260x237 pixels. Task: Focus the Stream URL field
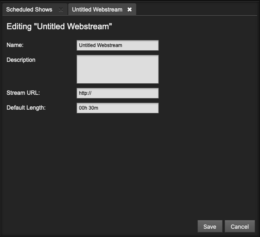tap(117, 93)
